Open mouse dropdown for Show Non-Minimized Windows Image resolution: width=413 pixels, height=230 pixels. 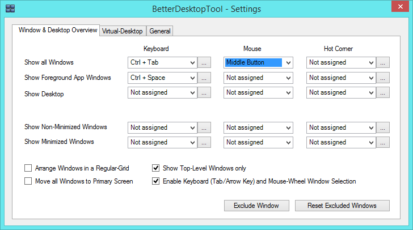coord(258,127)
